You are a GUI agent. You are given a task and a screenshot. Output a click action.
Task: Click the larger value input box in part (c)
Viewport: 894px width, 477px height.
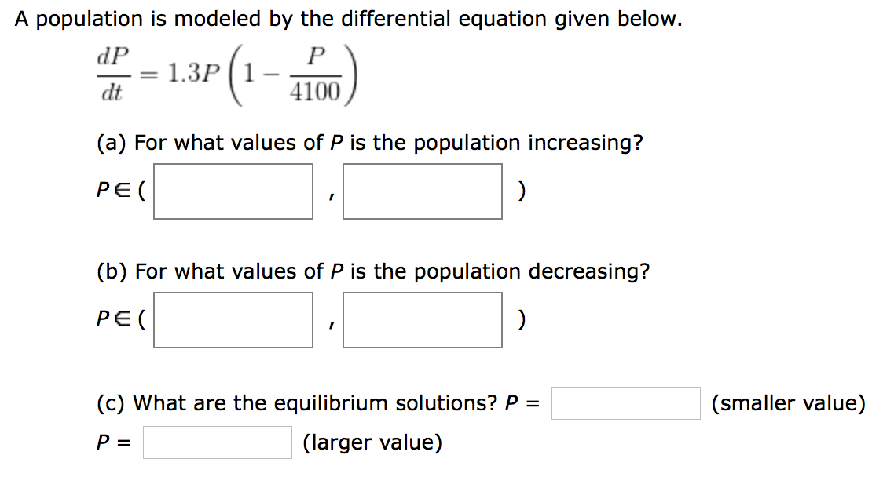[217, 442]
